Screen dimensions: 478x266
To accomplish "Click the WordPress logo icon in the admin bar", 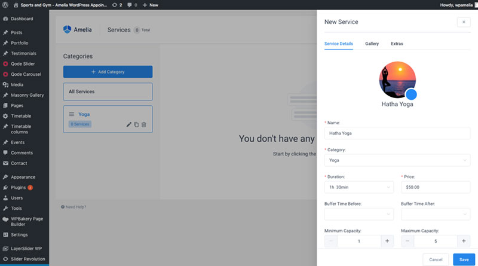I will pos(5,5).
